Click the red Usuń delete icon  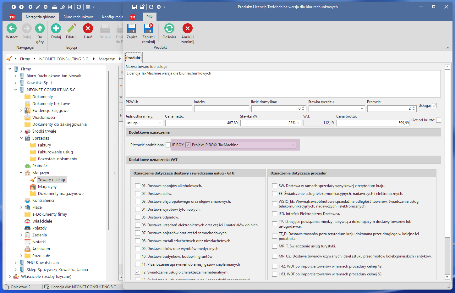[88, 29]
